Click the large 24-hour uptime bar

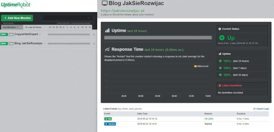click(158, 38)
